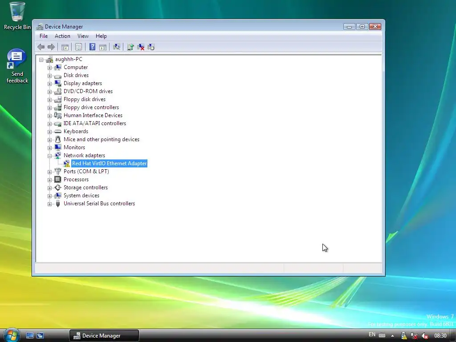Select the Floppy disk drives category icon
This screenshot has height=342, width=456.
point(58,99)
